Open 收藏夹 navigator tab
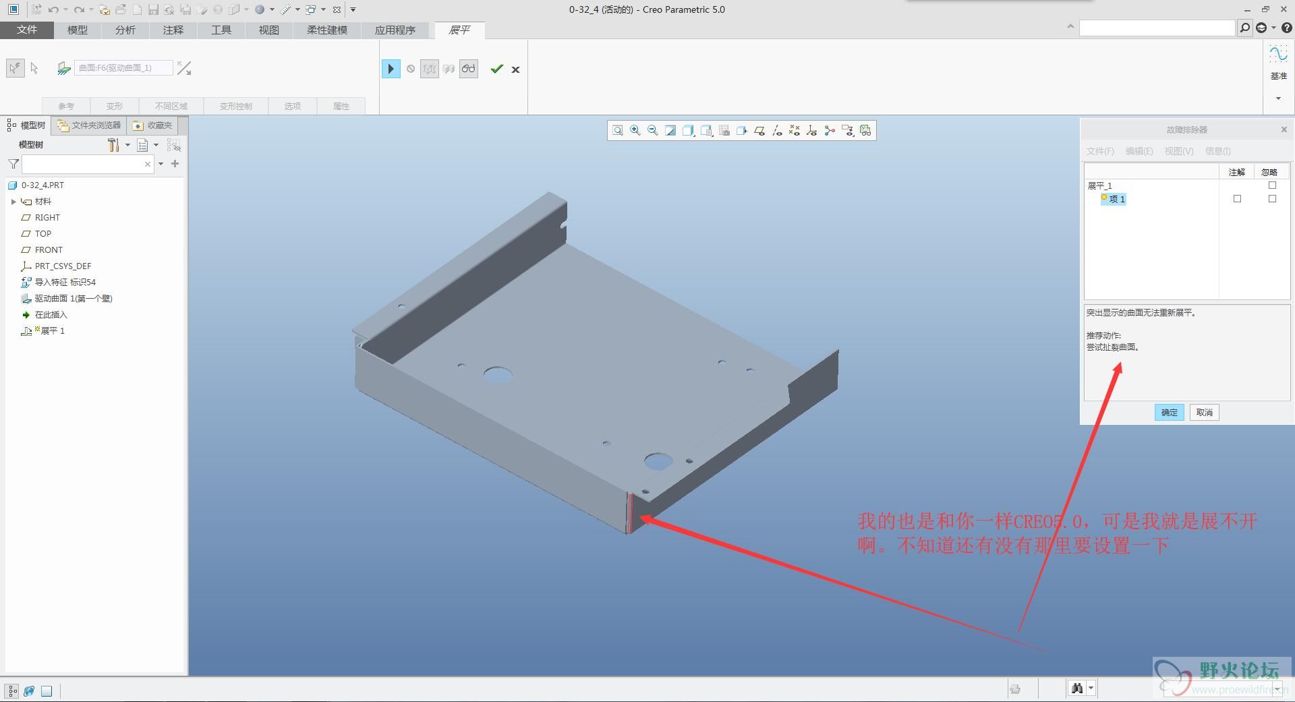This screenshot has width=1295, height=702. pyautogui.click(x=153, y=125)
